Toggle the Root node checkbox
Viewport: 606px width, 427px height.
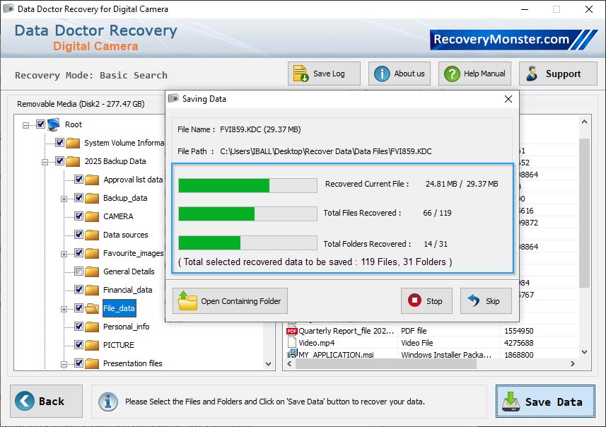click(x=40, y=124)
